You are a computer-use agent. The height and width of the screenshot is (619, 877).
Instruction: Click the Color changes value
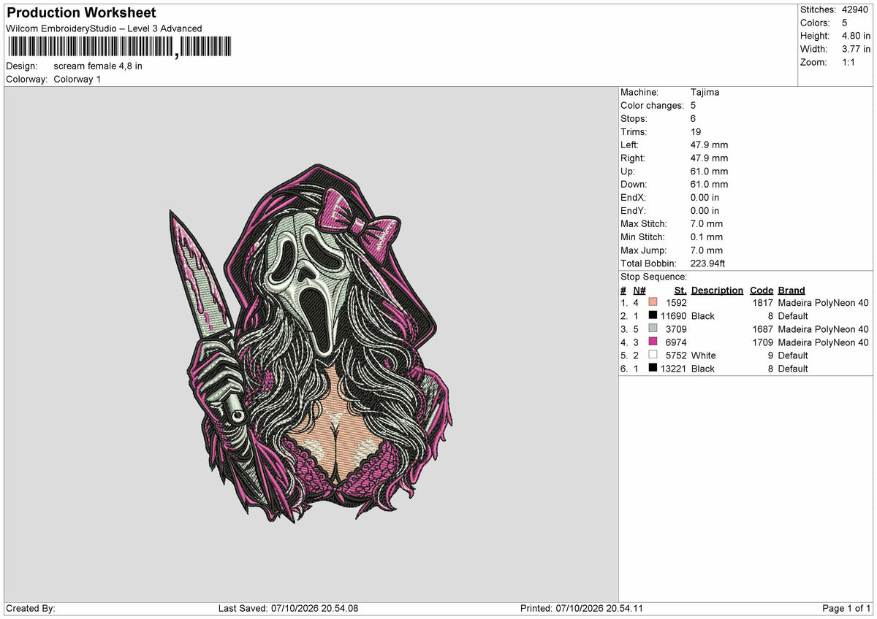tap(693, 105)
